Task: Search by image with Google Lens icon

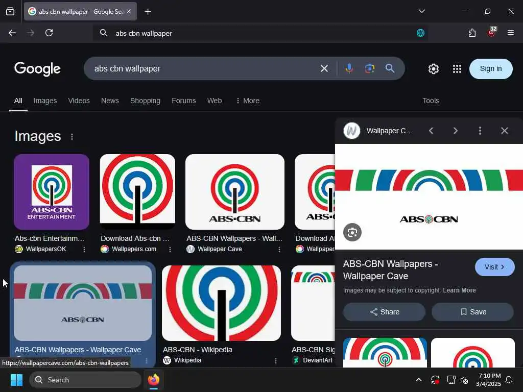Action: click(370, 69)
